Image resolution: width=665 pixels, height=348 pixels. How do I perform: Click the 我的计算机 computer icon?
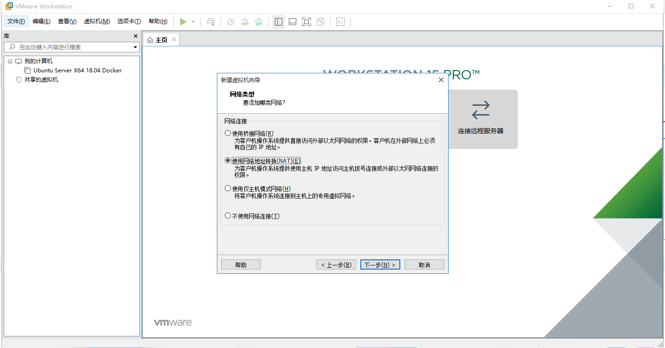(19, 61)
